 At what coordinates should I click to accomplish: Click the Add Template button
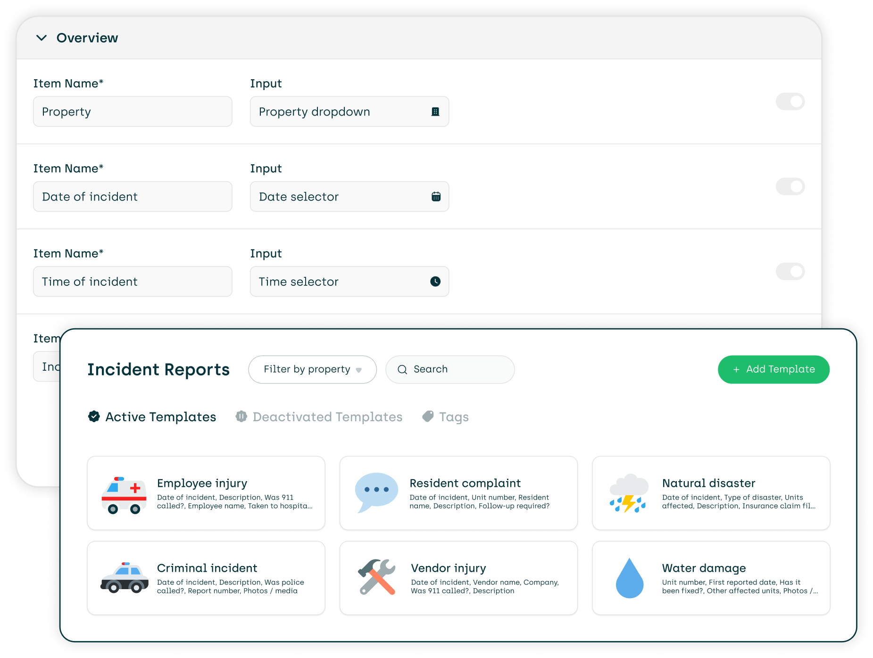(773, 369)
